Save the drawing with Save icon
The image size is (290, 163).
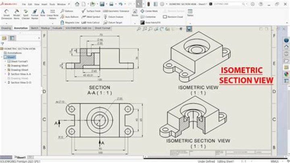tap(102, 4)
